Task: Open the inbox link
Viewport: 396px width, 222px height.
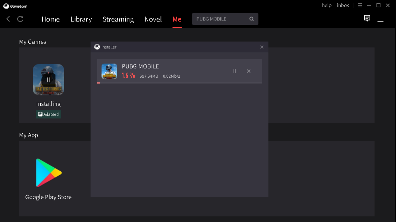Action: [x=343, y=6]
